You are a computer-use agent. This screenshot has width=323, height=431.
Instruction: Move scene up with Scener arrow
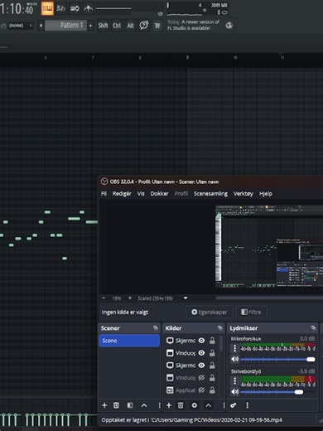tap(144, 405)
